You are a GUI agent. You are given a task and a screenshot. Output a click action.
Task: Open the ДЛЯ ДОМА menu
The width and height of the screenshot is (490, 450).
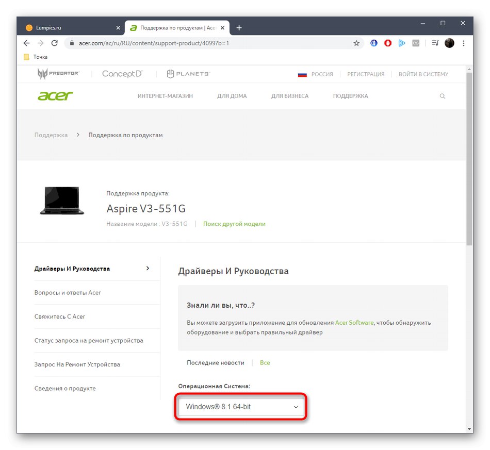tap(232, 96)
